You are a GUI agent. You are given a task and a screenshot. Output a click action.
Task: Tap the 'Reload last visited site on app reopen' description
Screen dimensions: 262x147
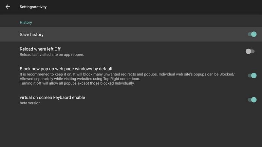(x=52, y=54)
